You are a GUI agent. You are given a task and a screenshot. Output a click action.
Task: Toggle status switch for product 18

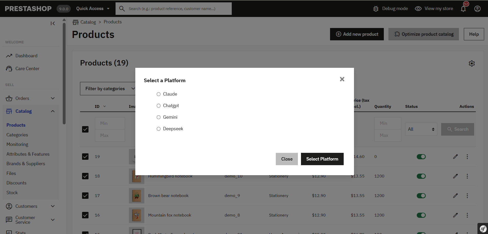(x=421, y=176)
